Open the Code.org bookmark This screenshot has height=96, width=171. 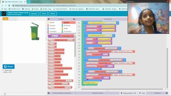[x=26, y=9]
